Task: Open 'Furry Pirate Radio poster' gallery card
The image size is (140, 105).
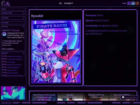Action: [x=44, y=97]
